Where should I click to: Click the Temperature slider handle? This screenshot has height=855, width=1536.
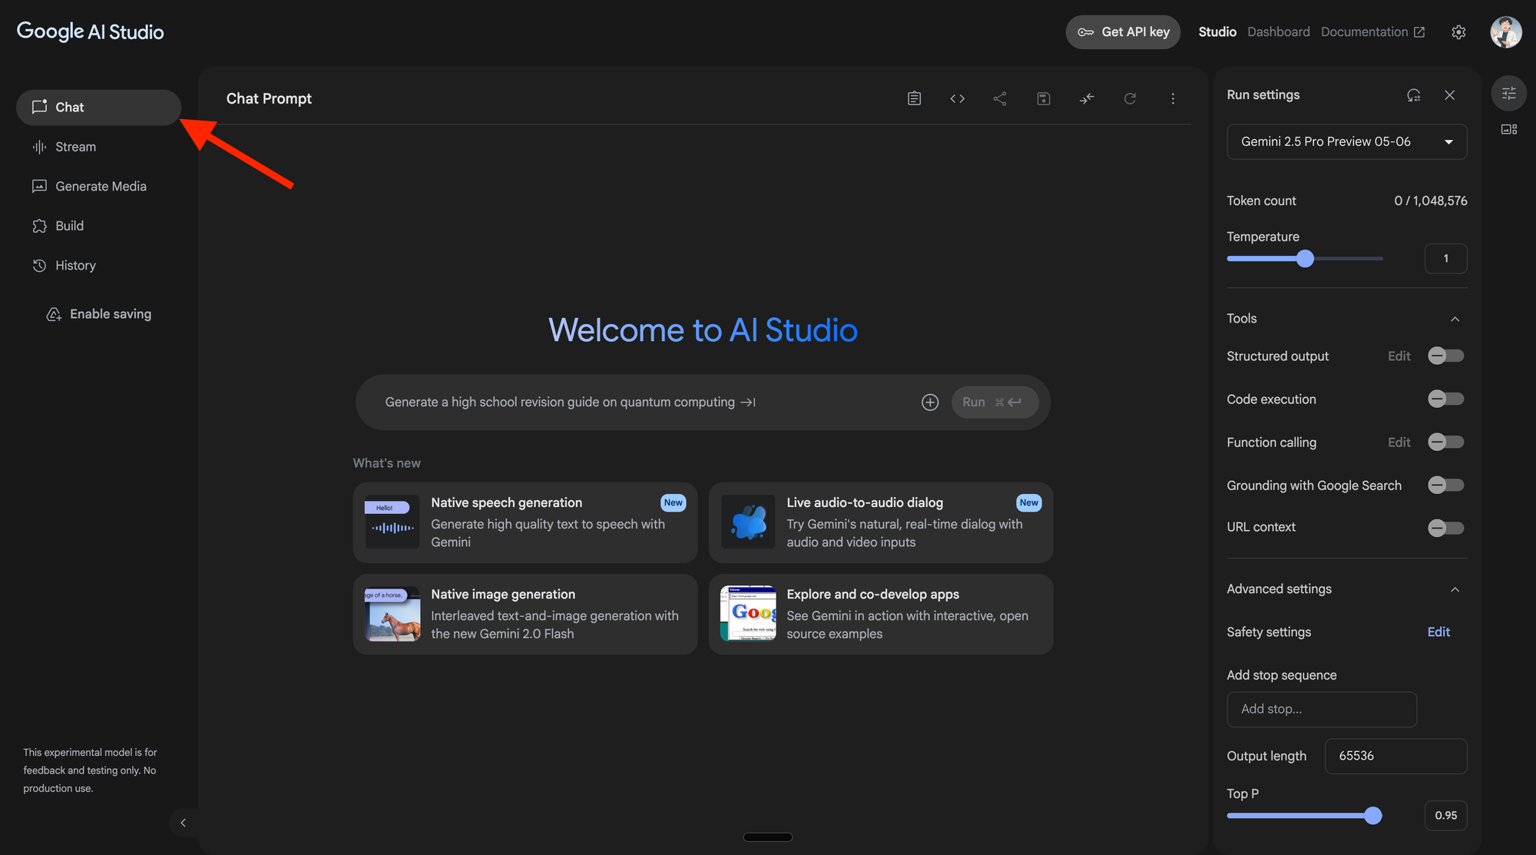1305,259
